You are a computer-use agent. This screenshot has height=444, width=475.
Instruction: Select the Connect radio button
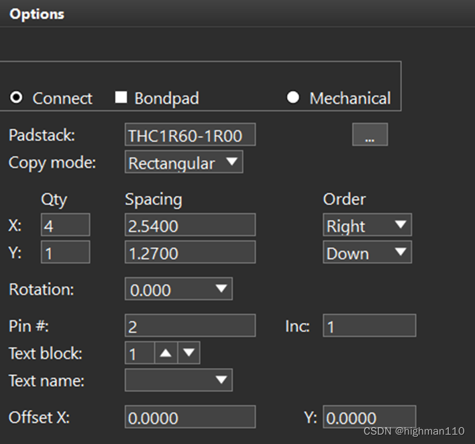point(17,98)
